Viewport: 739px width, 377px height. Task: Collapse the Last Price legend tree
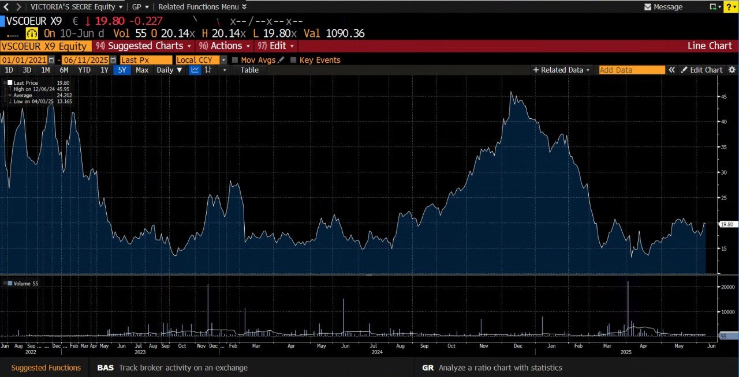click(x=4, y=83)
